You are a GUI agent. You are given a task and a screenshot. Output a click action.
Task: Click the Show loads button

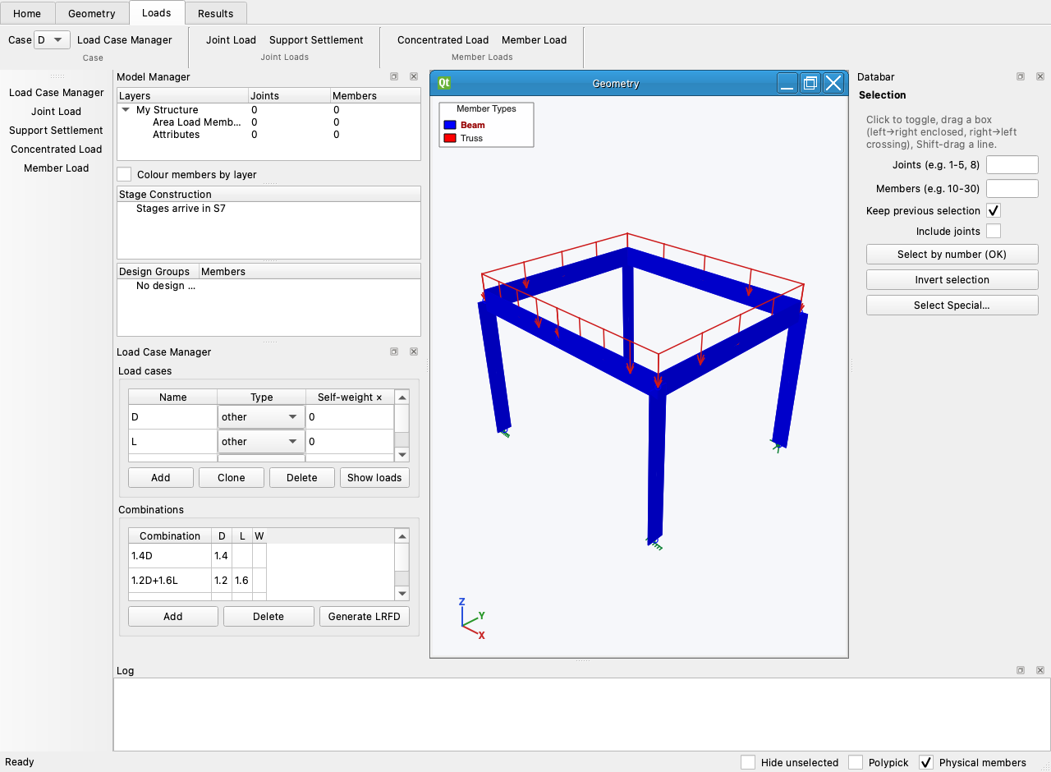(374, 477)
